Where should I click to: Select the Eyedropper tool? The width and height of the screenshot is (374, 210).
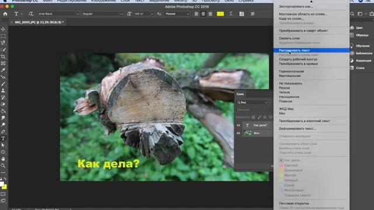[x=3, y=70]
